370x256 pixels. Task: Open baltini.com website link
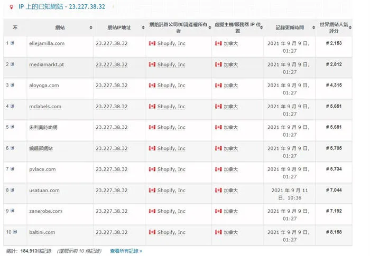(x=42, y=232)
